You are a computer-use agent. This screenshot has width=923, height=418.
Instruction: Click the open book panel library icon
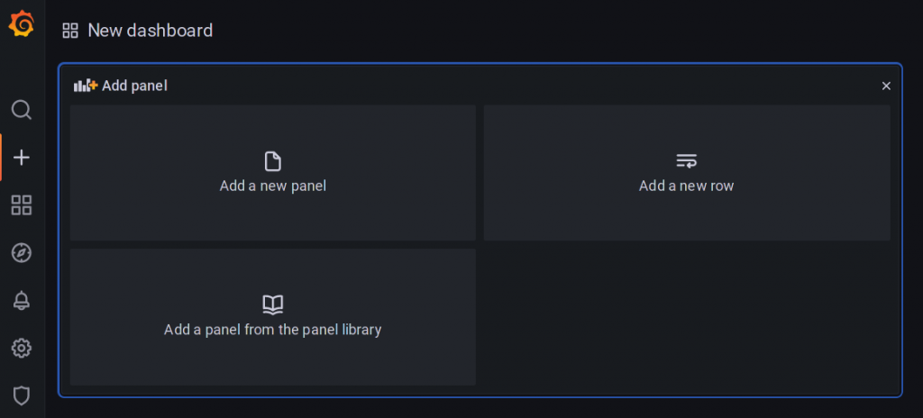[x=272, y=304]
